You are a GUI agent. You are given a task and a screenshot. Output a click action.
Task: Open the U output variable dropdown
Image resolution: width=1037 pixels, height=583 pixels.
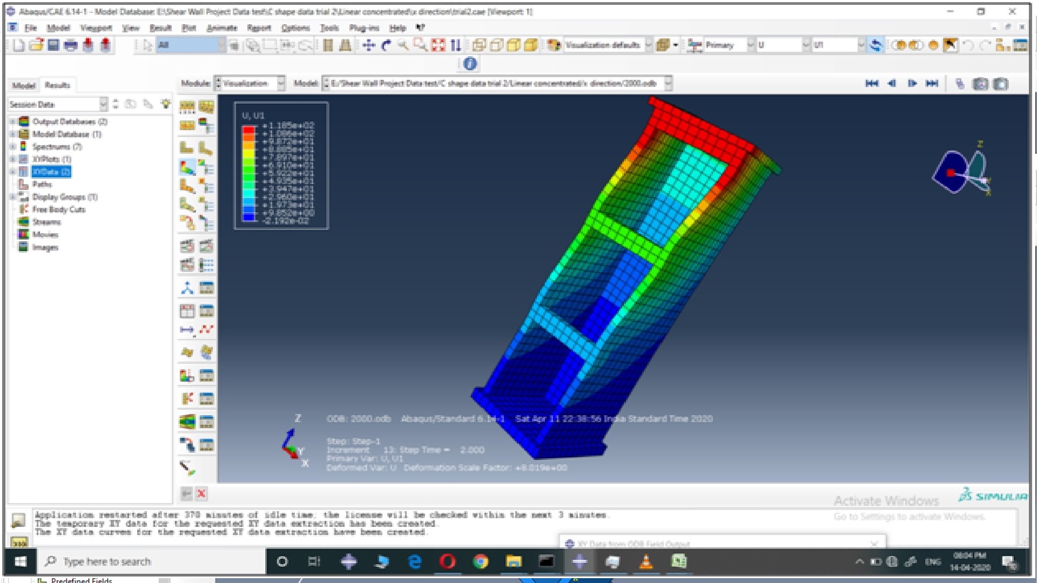tap(806, 45)
